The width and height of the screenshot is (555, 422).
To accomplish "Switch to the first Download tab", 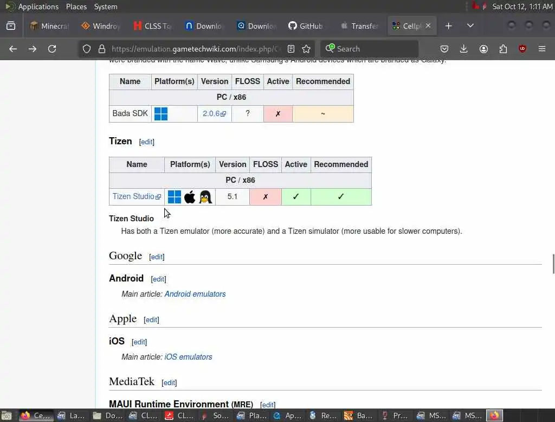I will coord(204,26).
